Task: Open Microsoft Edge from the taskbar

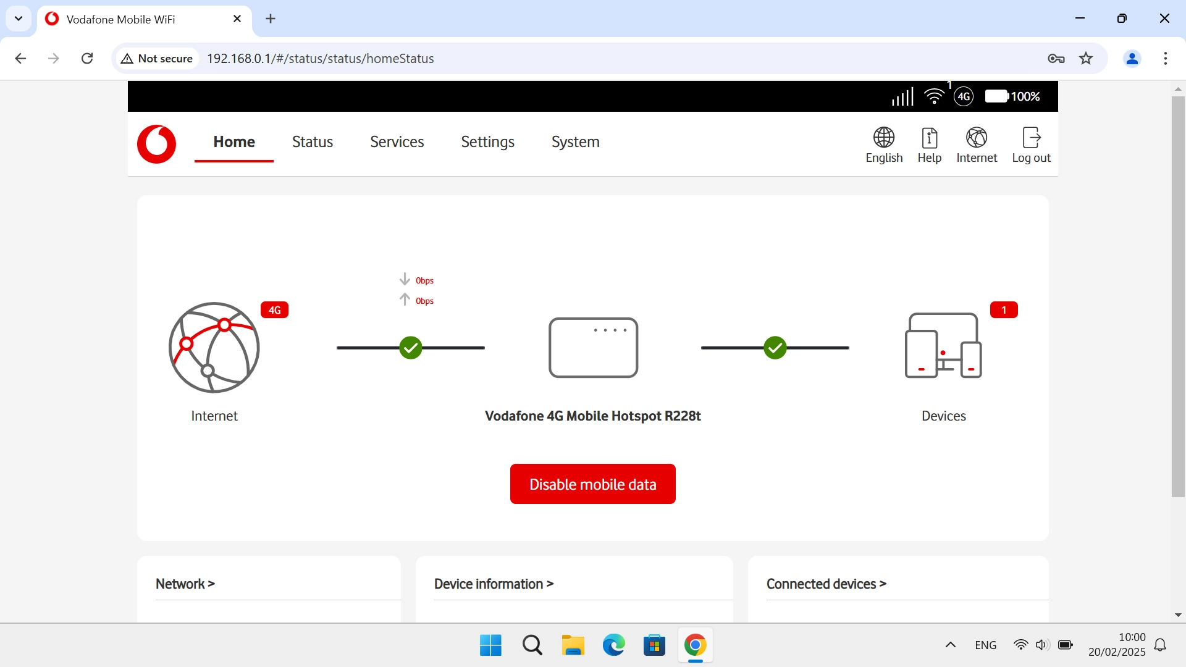Action: pyautogui.click(x=613, y=645)
